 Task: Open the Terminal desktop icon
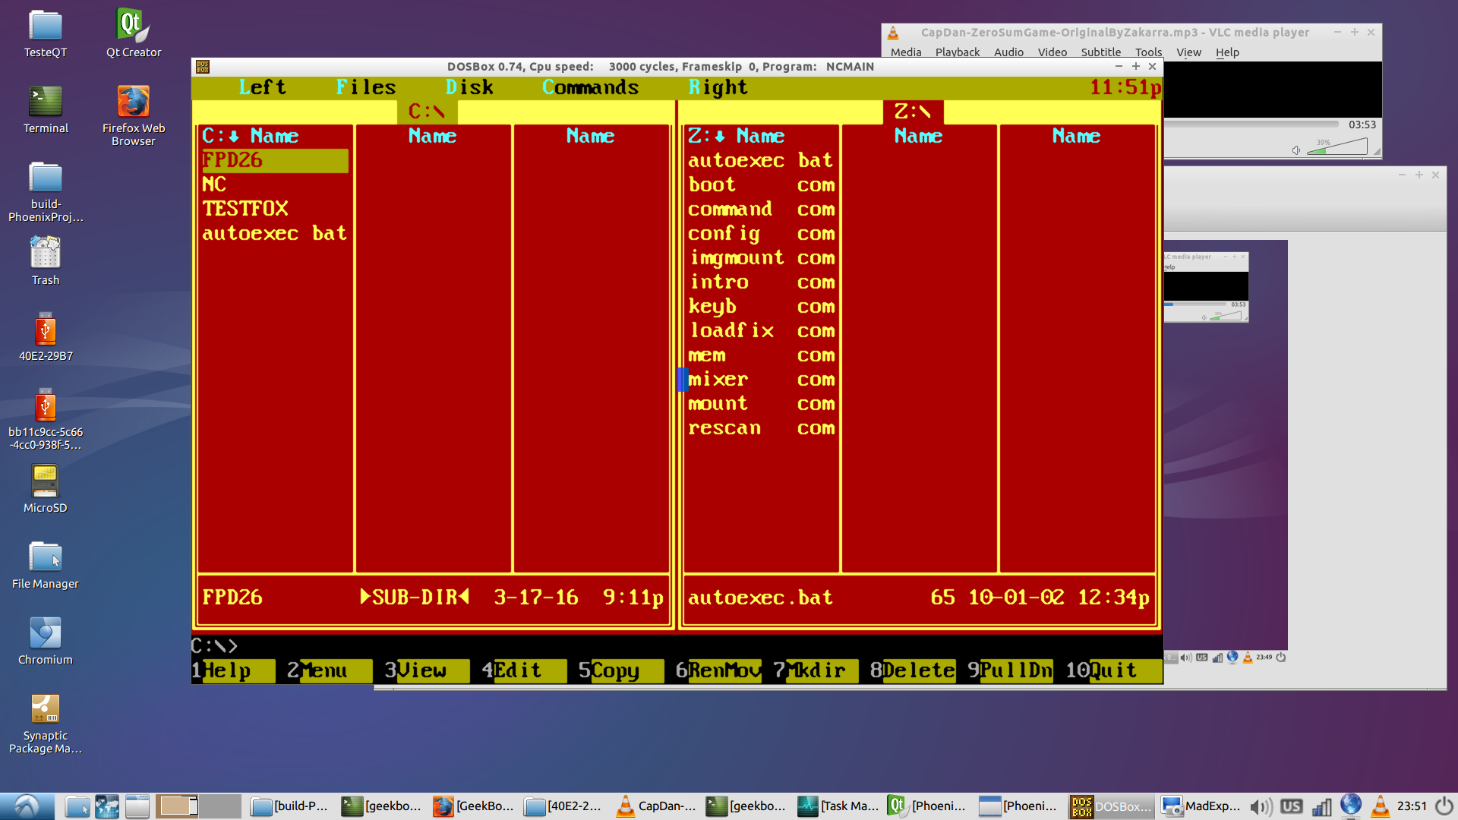[x=46, y=102]
